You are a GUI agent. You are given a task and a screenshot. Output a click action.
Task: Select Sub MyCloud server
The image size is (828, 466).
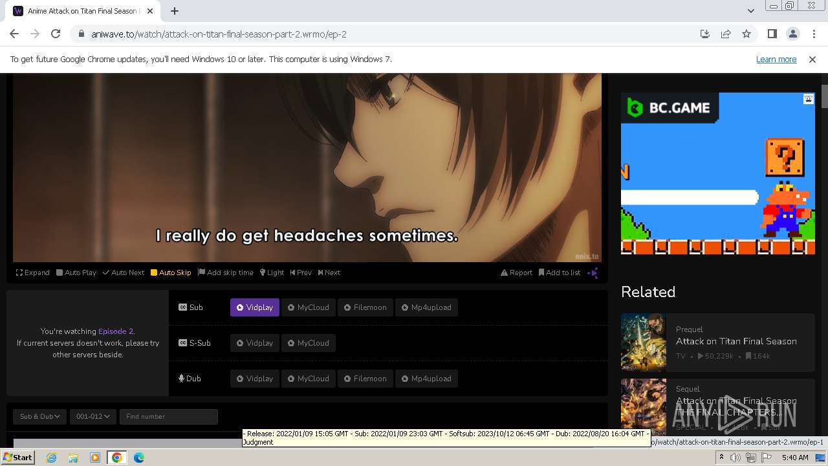click(309, 307)
